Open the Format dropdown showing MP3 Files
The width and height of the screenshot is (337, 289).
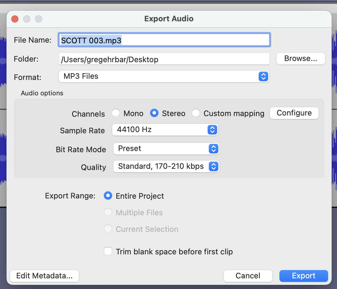[164, 76]
